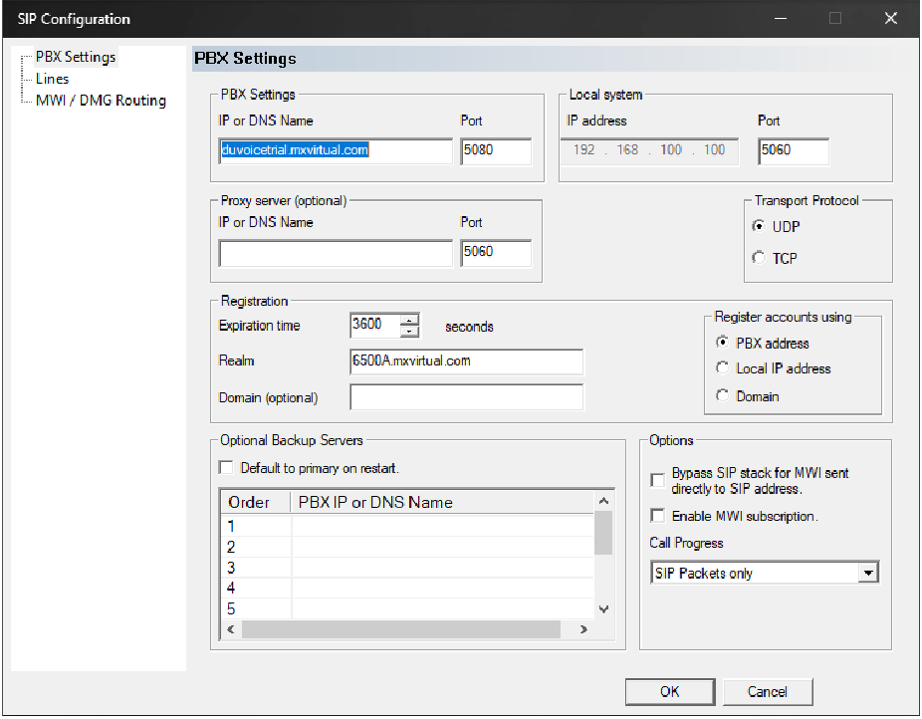922x719 pixels.
Task: Choose Domain radio for account registration
Action: pos(723,396)
